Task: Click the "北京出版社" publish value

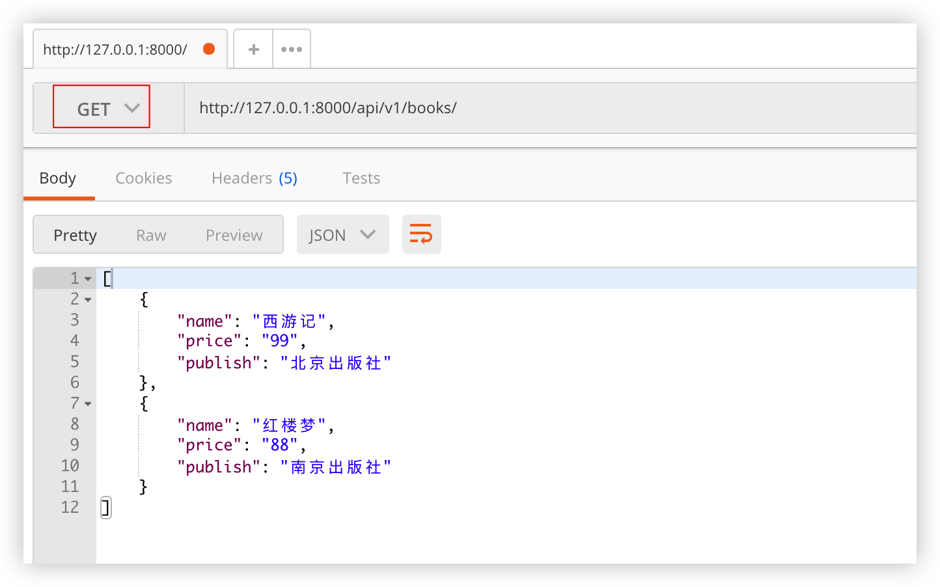Action: pos(336,362)
